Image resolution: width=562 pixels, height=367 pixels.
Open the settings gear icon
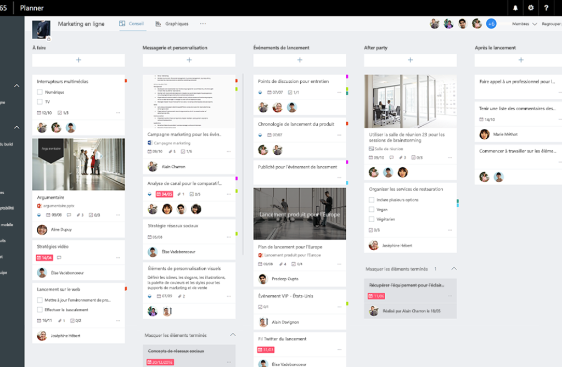531,8
